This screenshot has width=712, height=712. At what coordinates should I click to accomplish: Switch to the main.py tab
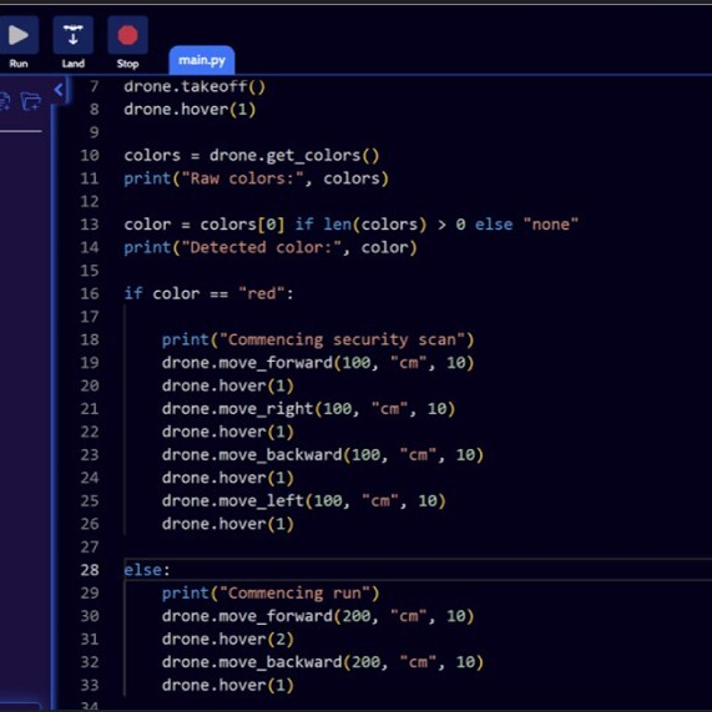202,60
